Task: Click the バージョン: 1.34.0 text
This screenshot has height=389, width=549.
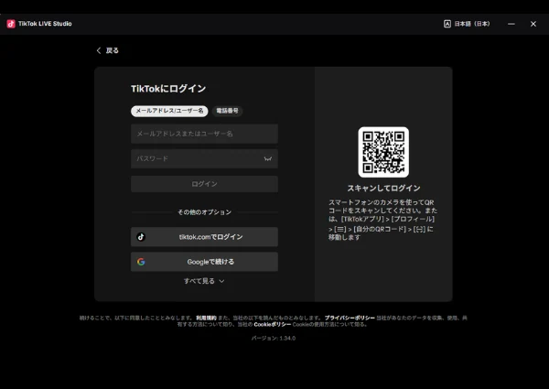Action: click(x=274, y=339)
